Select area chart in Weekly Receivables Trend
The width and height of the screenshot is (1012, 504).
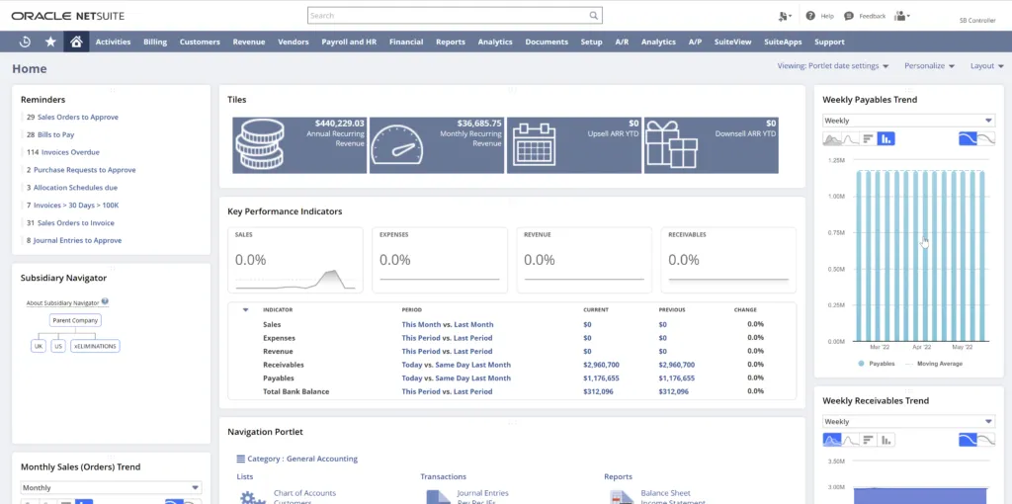pos(832,440)
